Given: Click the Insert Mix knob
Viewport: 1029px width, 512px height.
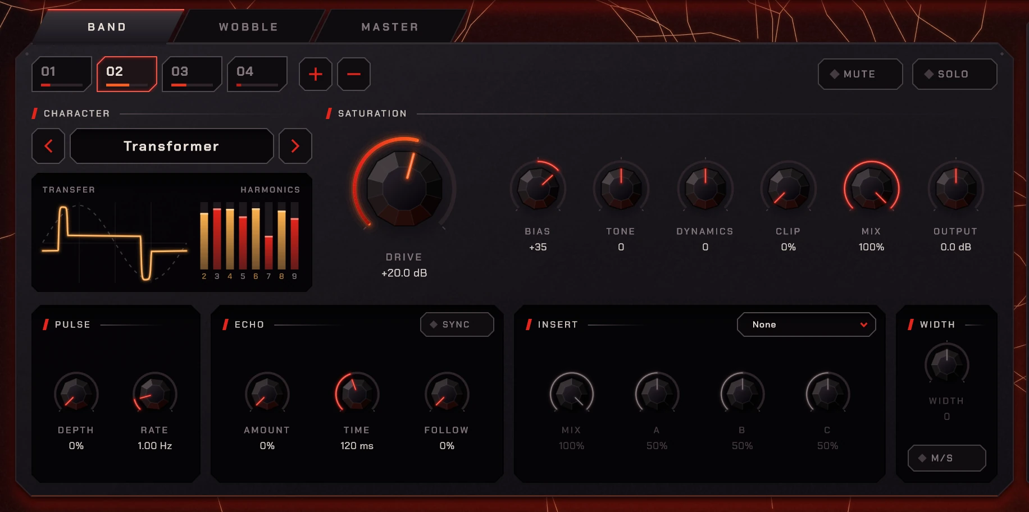Looking at the screenshot, I should pos(572,394).
